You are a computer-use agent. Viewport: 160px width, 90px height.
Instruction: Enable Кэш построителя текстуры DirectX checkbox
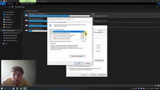[x=50, y=37]
